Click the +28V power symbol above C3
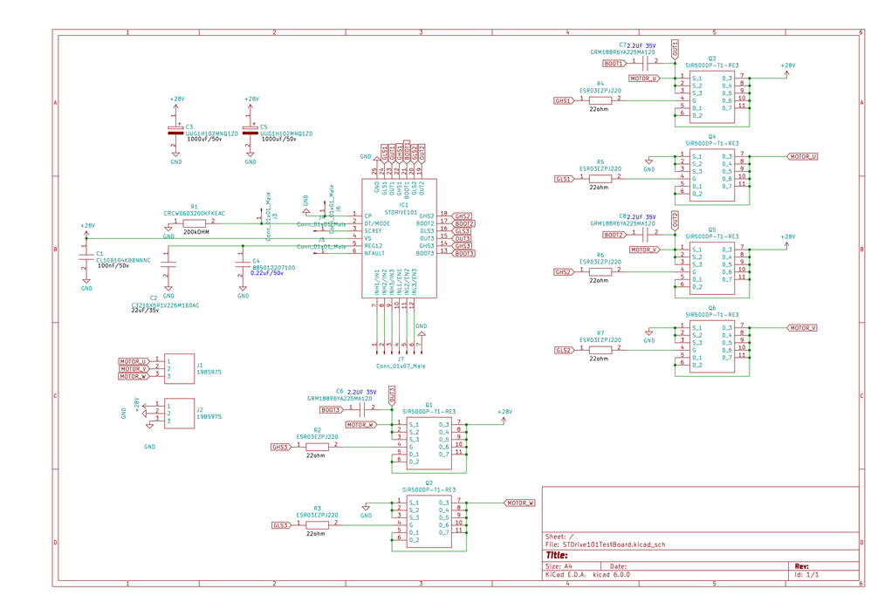This screenshot has height=616, width=871. coord(176,102)
